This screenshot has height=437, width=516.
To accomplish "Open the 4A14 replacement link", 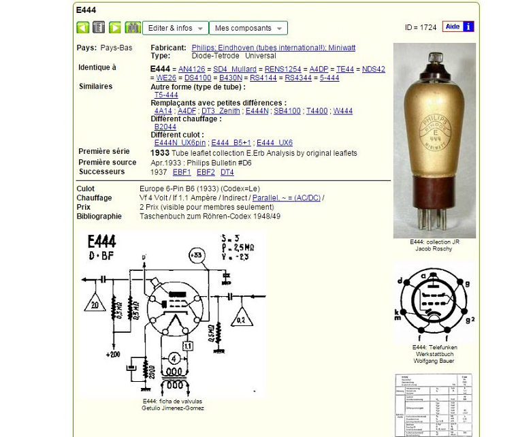I will click(163, 111).
